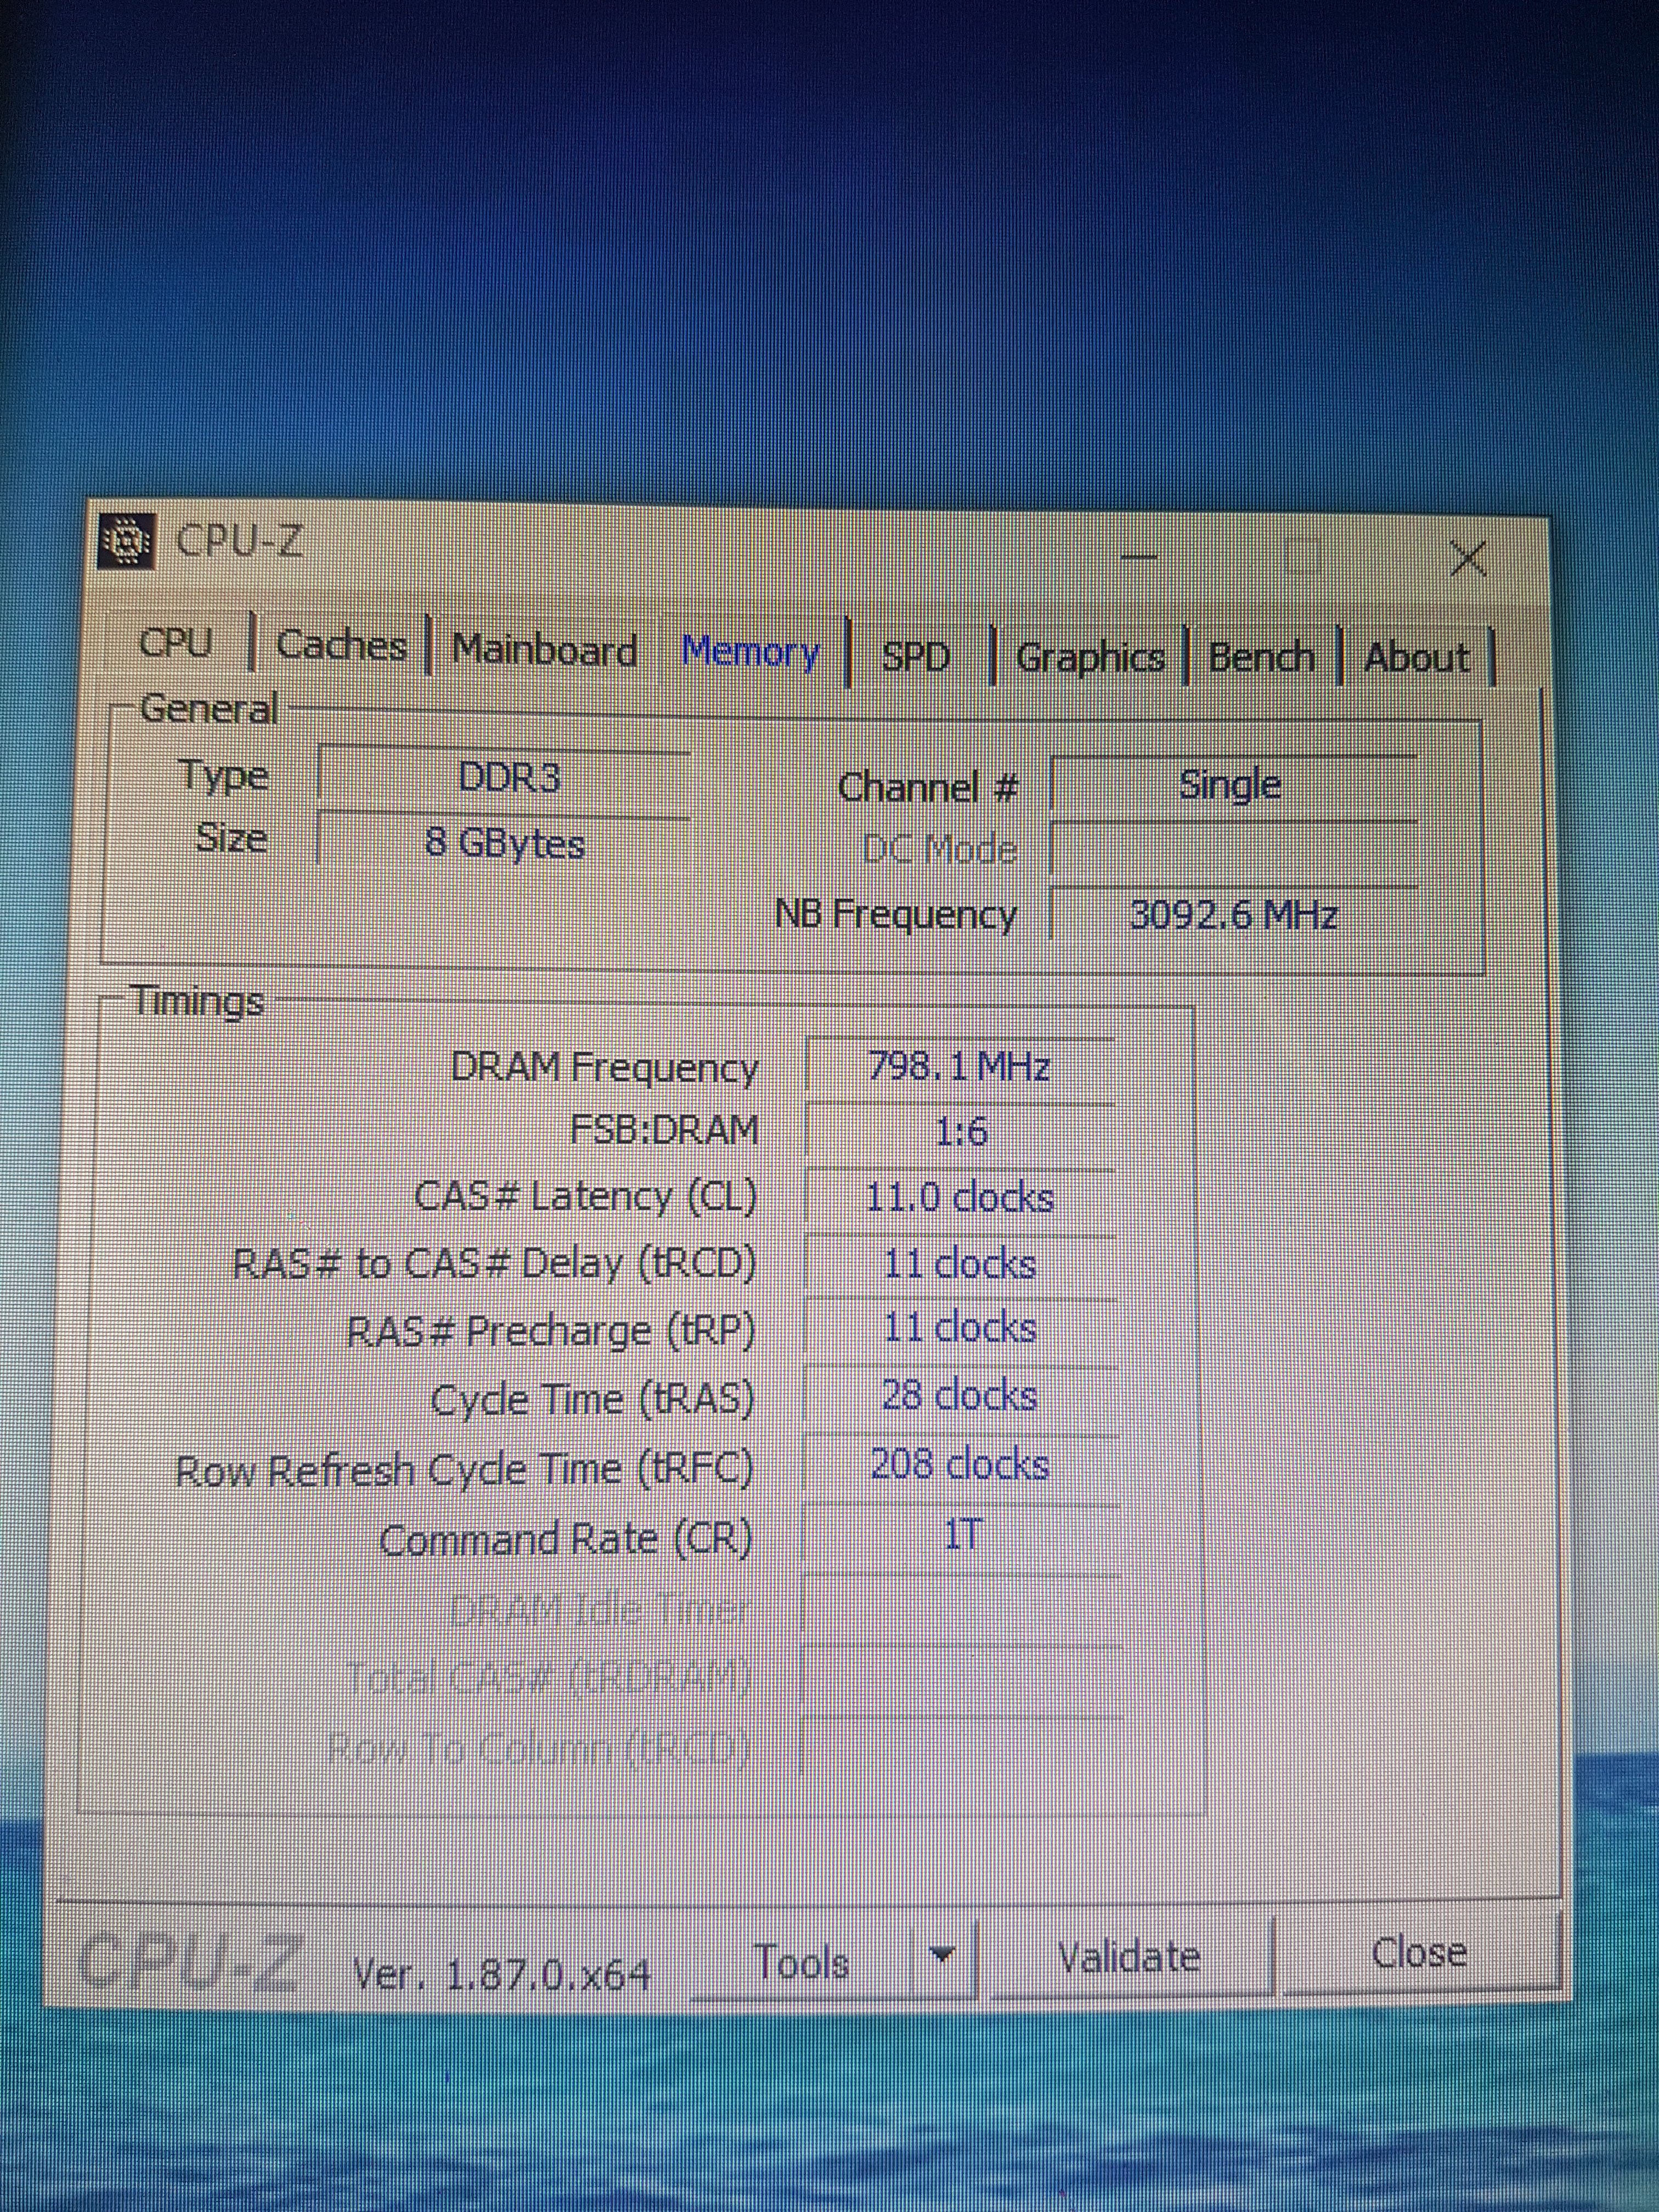Open the Graphics tab
The image size is (1659, 2212).
click(1089, 657)
